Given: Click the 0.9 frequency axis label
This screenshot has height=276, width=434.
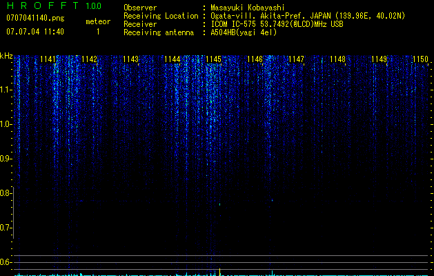Looking at the screenshot, I should pos(5,159).
